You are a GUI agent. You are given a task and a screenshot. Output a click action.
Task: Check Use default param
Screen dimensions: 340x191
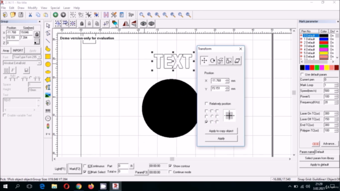tap(302, 74)
